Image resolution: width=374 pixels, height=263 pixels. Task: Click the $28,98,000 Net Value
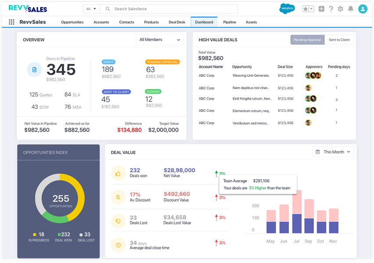click(x=180, y=170)
